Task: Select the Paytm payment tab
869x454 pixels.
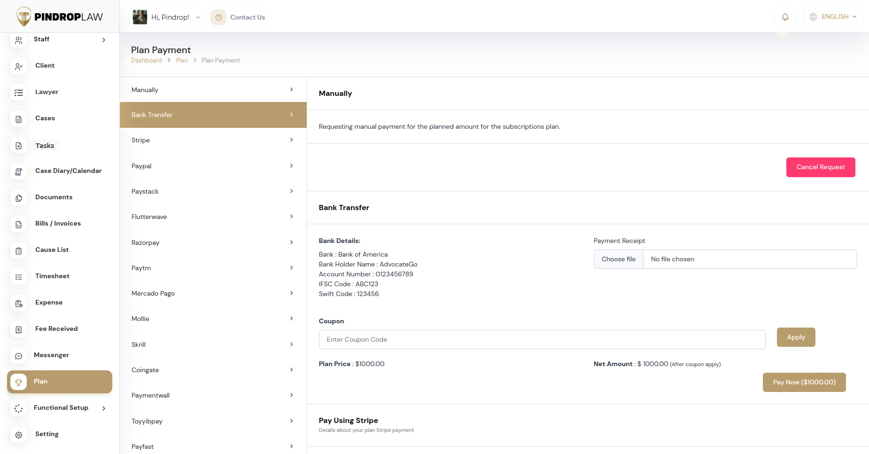Action: click(213, 268)
